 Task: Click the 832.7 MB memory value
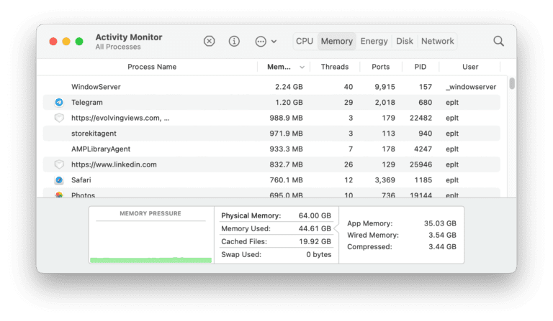286,164
